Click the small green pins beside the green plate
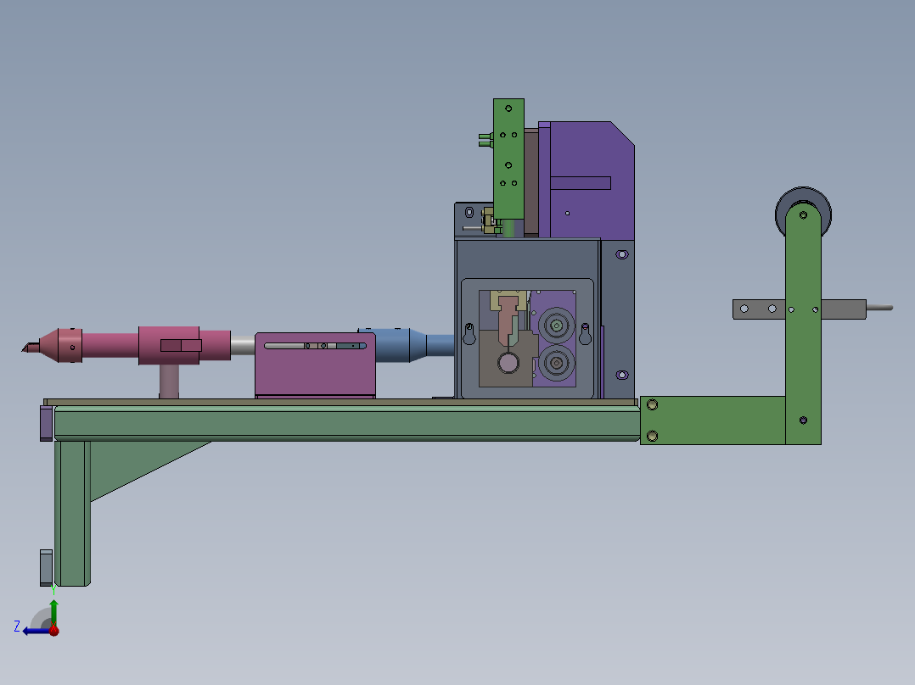 click(x=486, y=141)
